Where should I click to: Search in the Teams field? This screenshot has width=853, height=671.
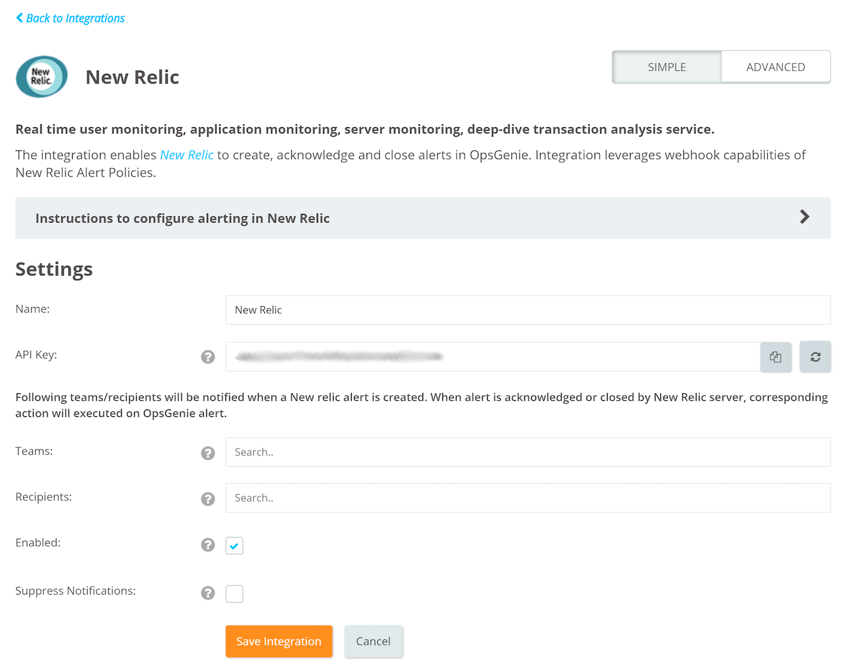point(528,452)
